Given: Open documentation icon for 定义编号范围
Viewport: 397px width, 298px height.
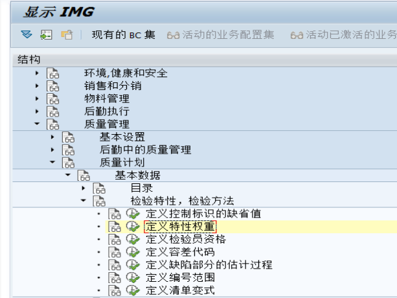Looking at the screenshot, I should [x=115, y=278].
